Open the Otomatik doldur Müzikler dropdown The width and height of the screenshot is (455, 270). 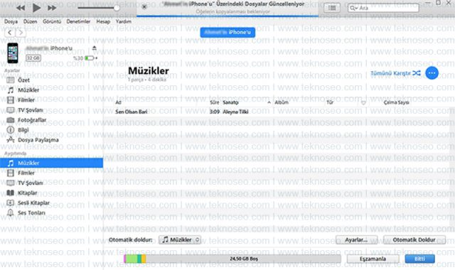click(x=180, y=240)
